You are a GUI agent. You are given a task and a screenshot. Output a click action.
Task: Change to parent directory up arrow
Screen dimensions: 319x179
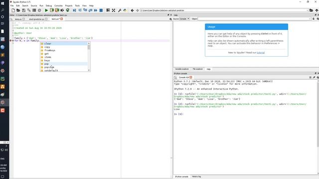tap(317, 10)
